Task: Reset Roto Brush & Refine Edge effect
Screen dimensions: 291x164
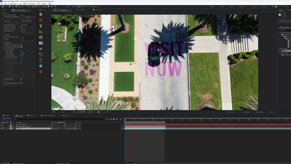Action: (22, 37)
